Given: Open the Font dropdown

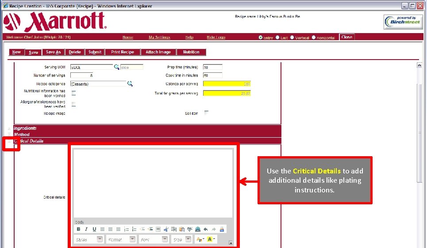Looking at the screenshot, I should [165, 239].
